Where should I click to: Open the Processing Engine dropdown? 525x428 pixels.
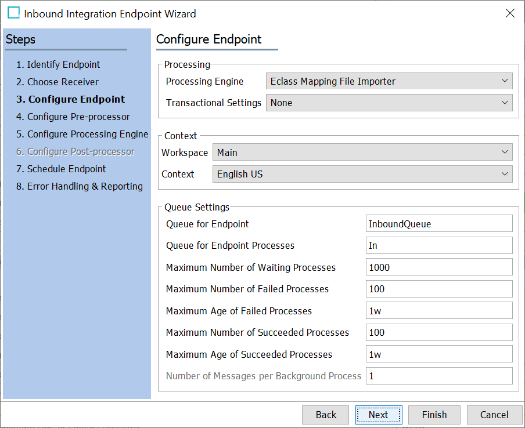pyautogui.click(x=389, y=81)
